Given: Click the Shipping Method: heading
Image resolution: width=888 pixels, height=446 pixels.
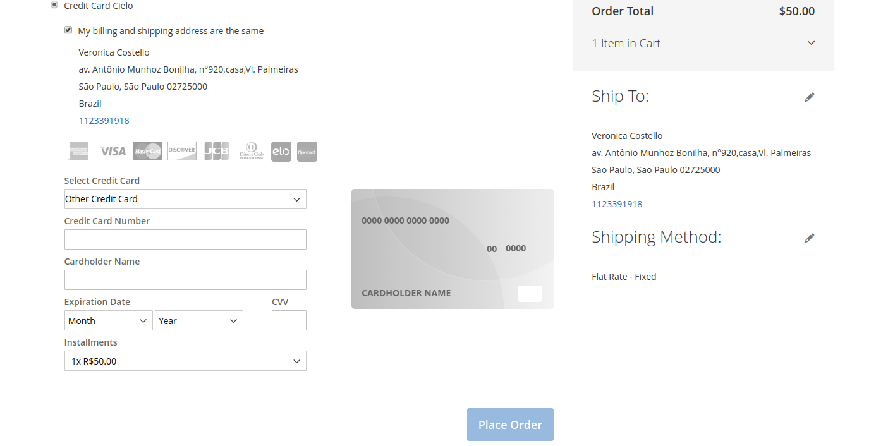Looking at the screenshot, I should [x=656, y=237].
